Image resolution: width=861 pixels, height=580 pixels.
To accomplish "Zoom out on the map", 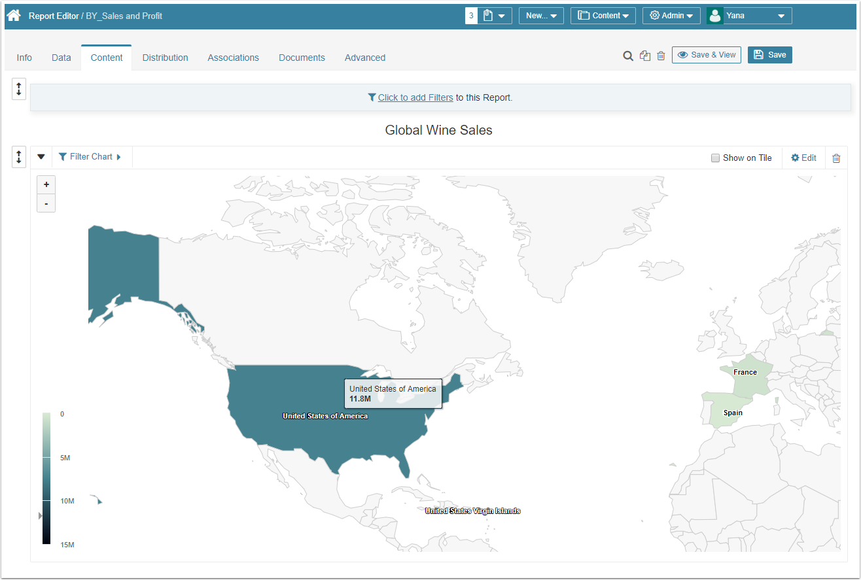I will pos(46,203).
